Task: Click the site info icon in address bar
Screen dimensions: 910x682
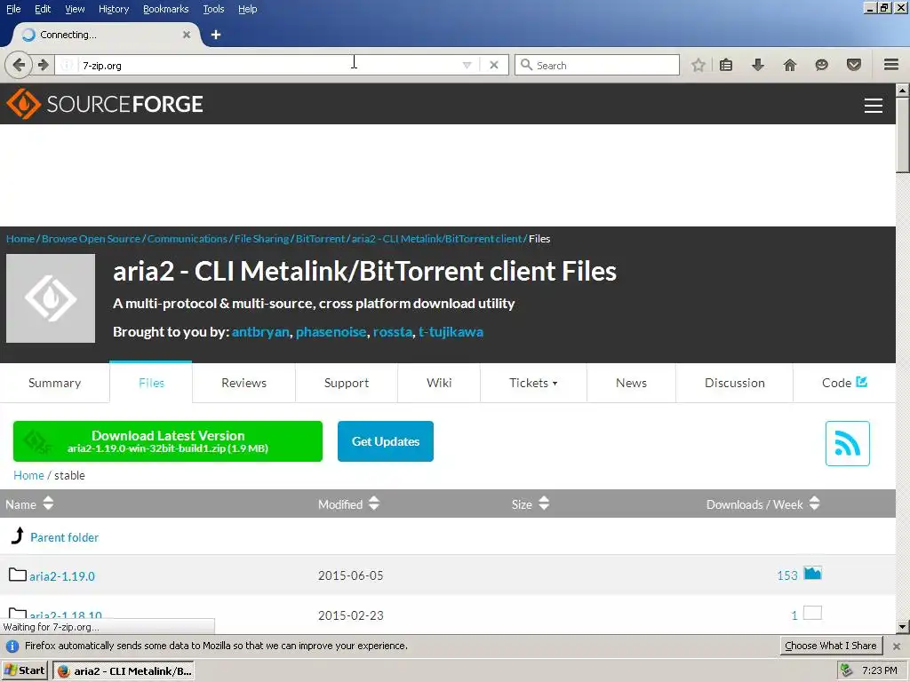Action: pos(68,65)
